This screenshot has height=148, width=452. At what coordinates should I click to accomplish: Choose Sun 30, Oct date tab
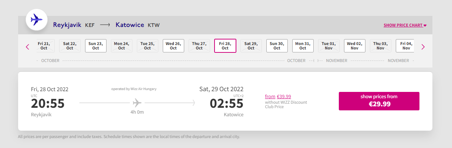pos(277,46)
